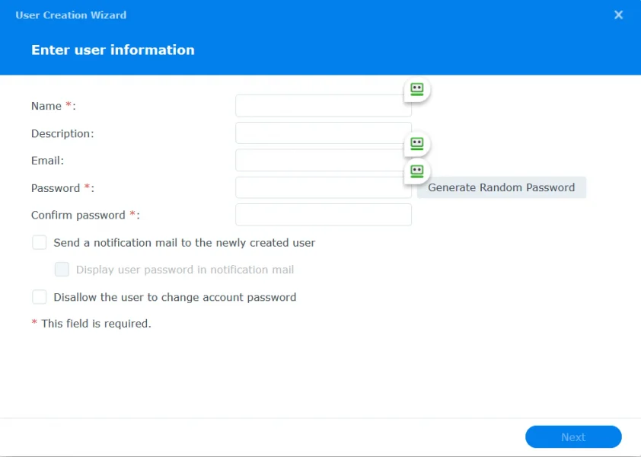Click the Description field label
This screenshot has height=457, width=641.
[x=62, y=133]
